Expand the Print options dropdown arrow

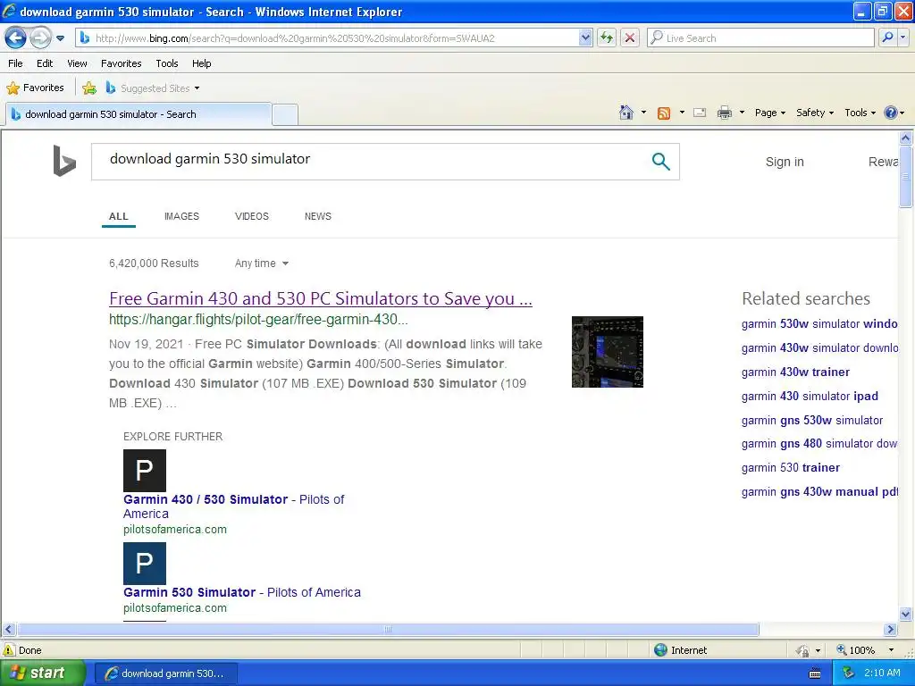pyautogui.click(x=742, y=113)
